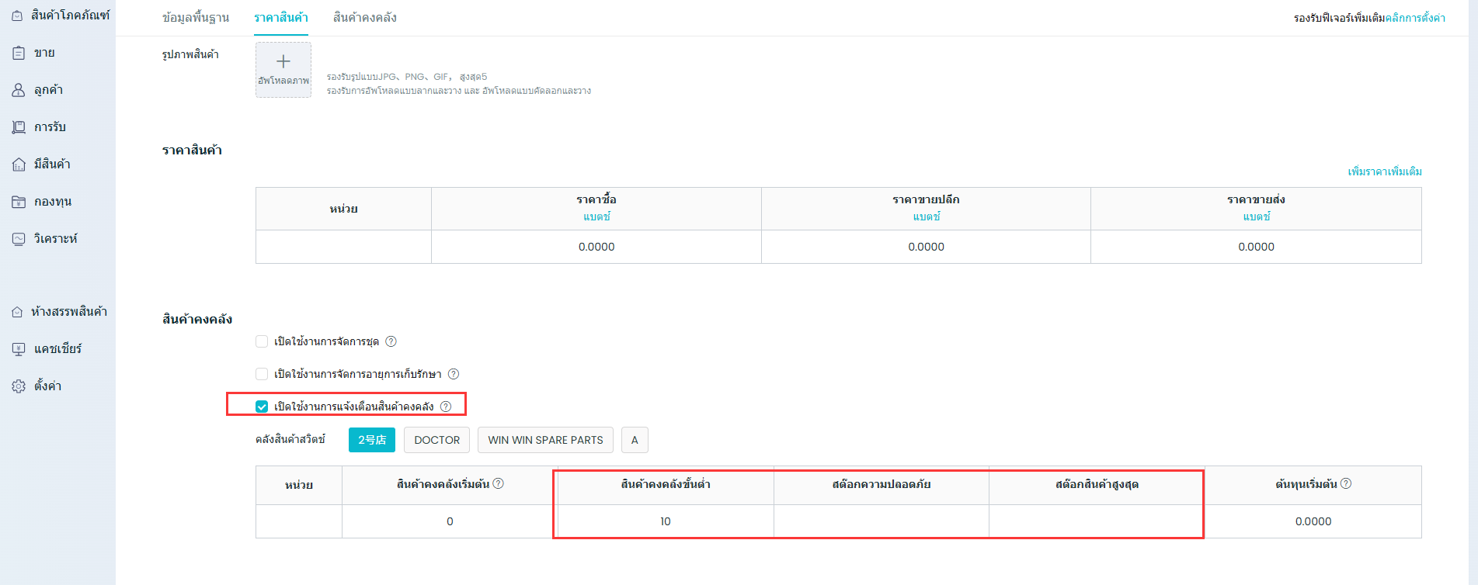Click the กองทุน funds sidebar icon
The width and height of the screenshot is (1478, 585).
(x=19, y=202)
